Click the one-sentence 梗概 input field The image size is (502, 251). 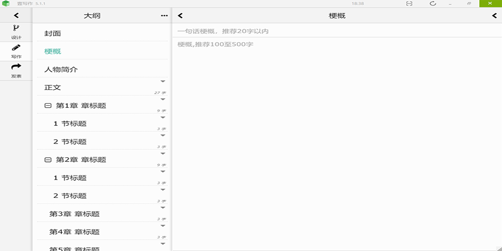coord(335,31)
